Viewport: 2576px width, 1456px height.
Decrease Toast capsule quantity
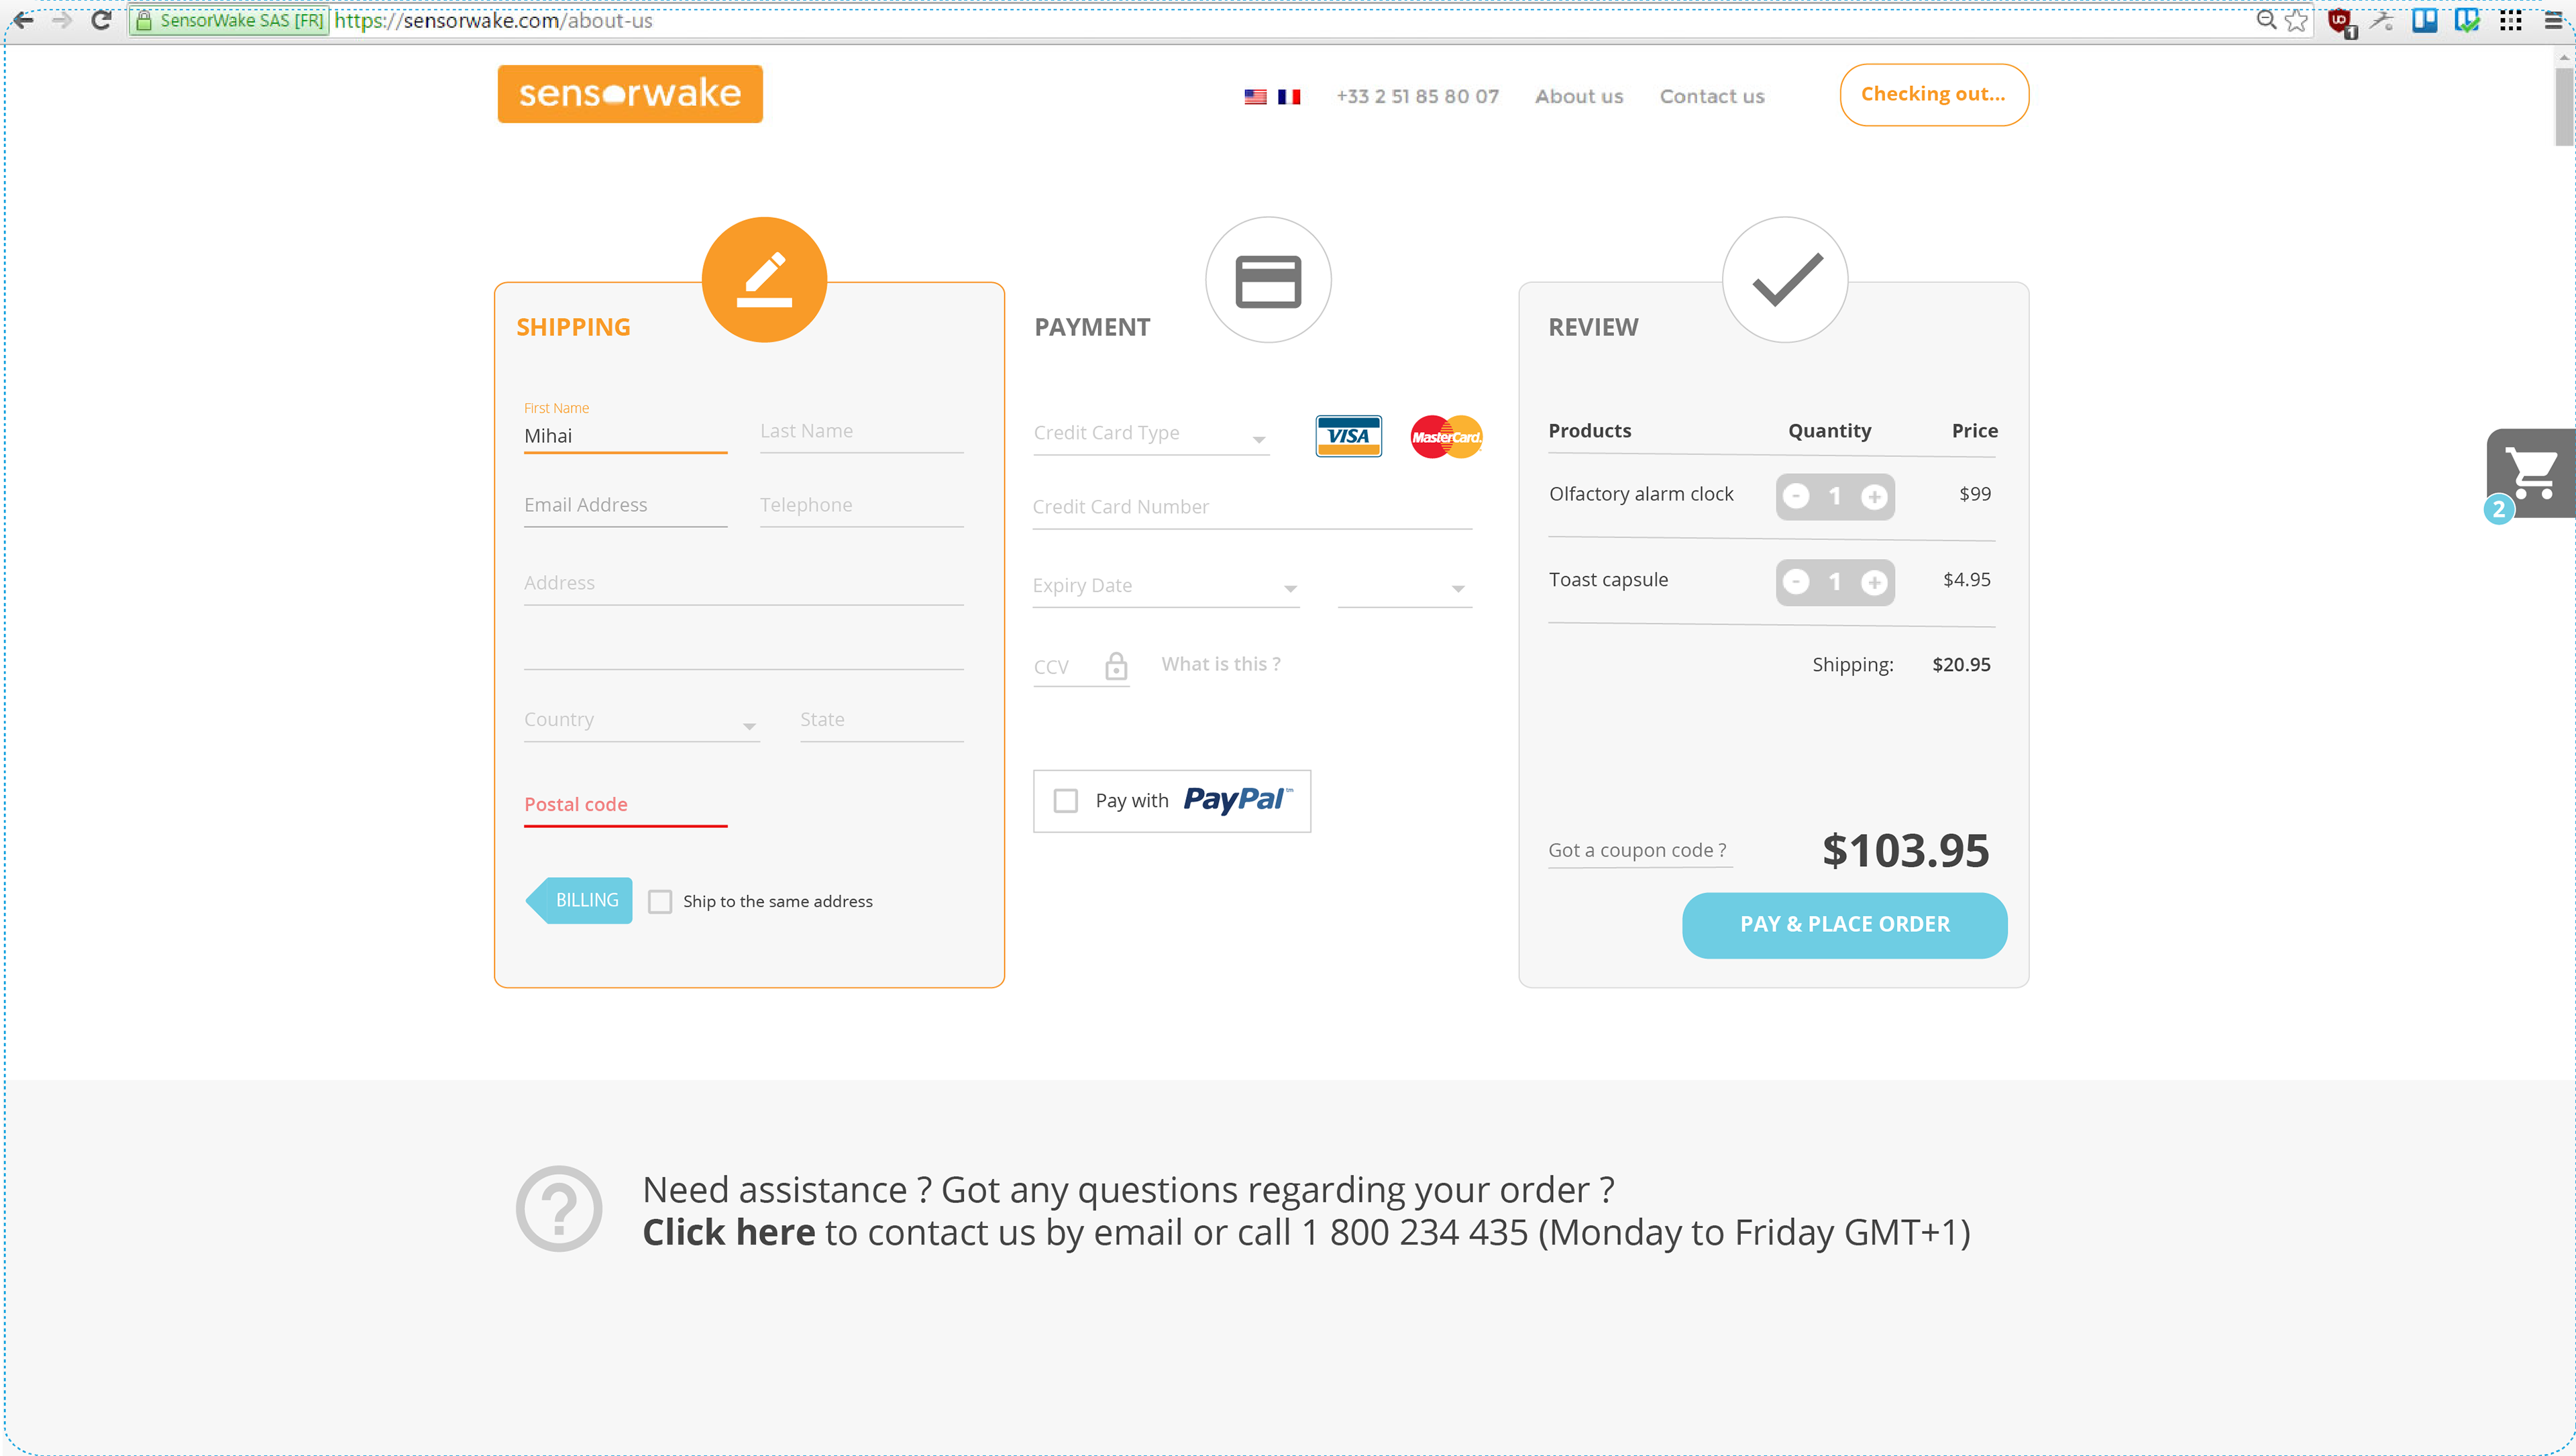tap(1796, 582)
